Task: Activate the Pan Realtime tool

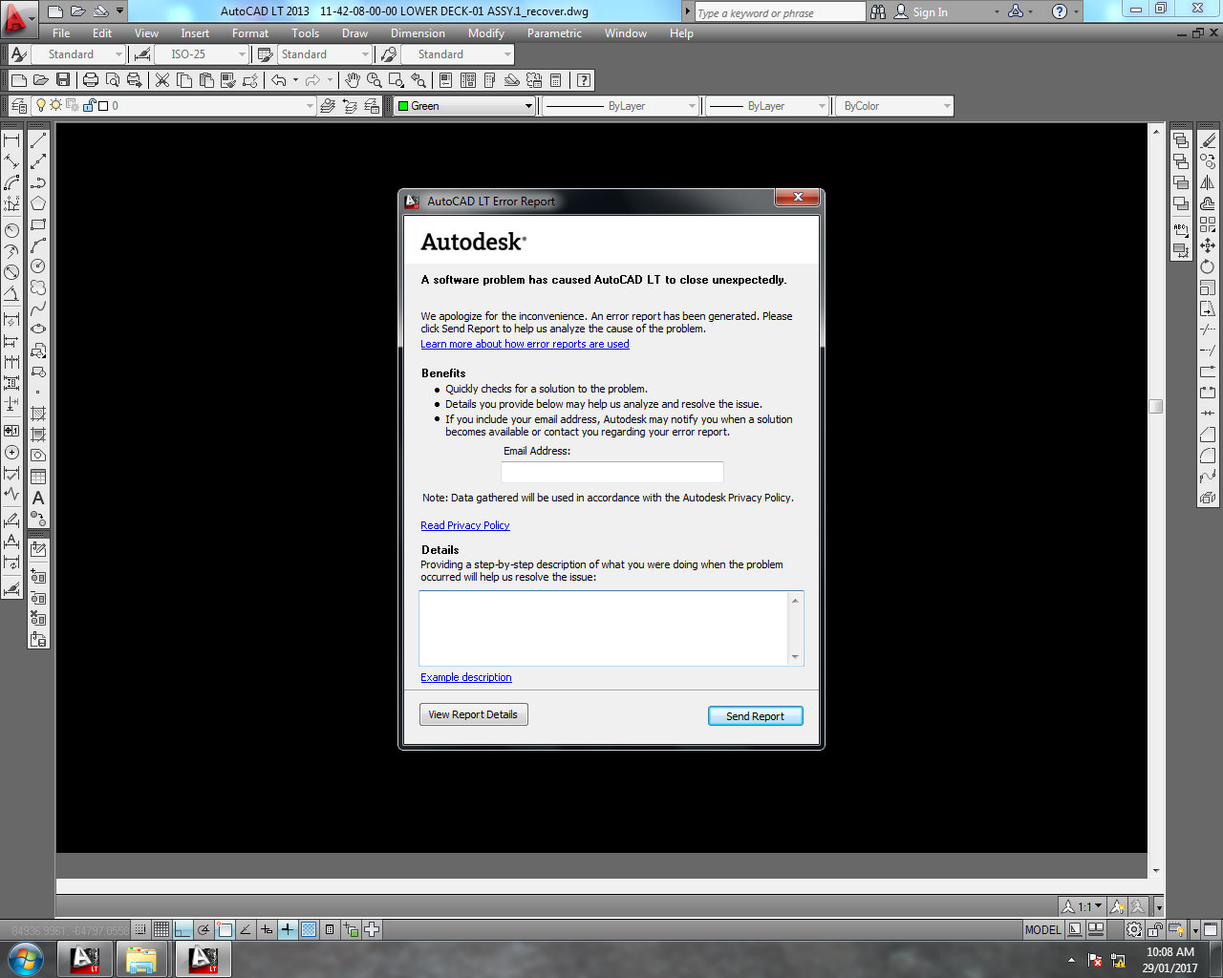Action: (352, 80)
